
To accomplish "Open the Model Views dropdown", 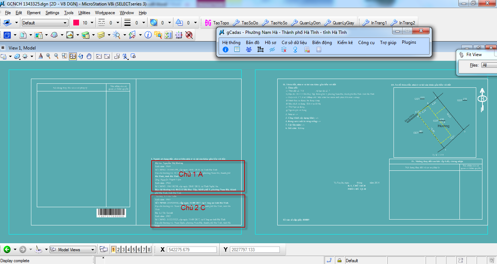I will tap(73, 249).
